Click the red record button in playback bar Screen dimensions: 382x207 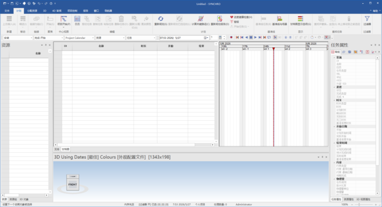(x=231, y=37)
